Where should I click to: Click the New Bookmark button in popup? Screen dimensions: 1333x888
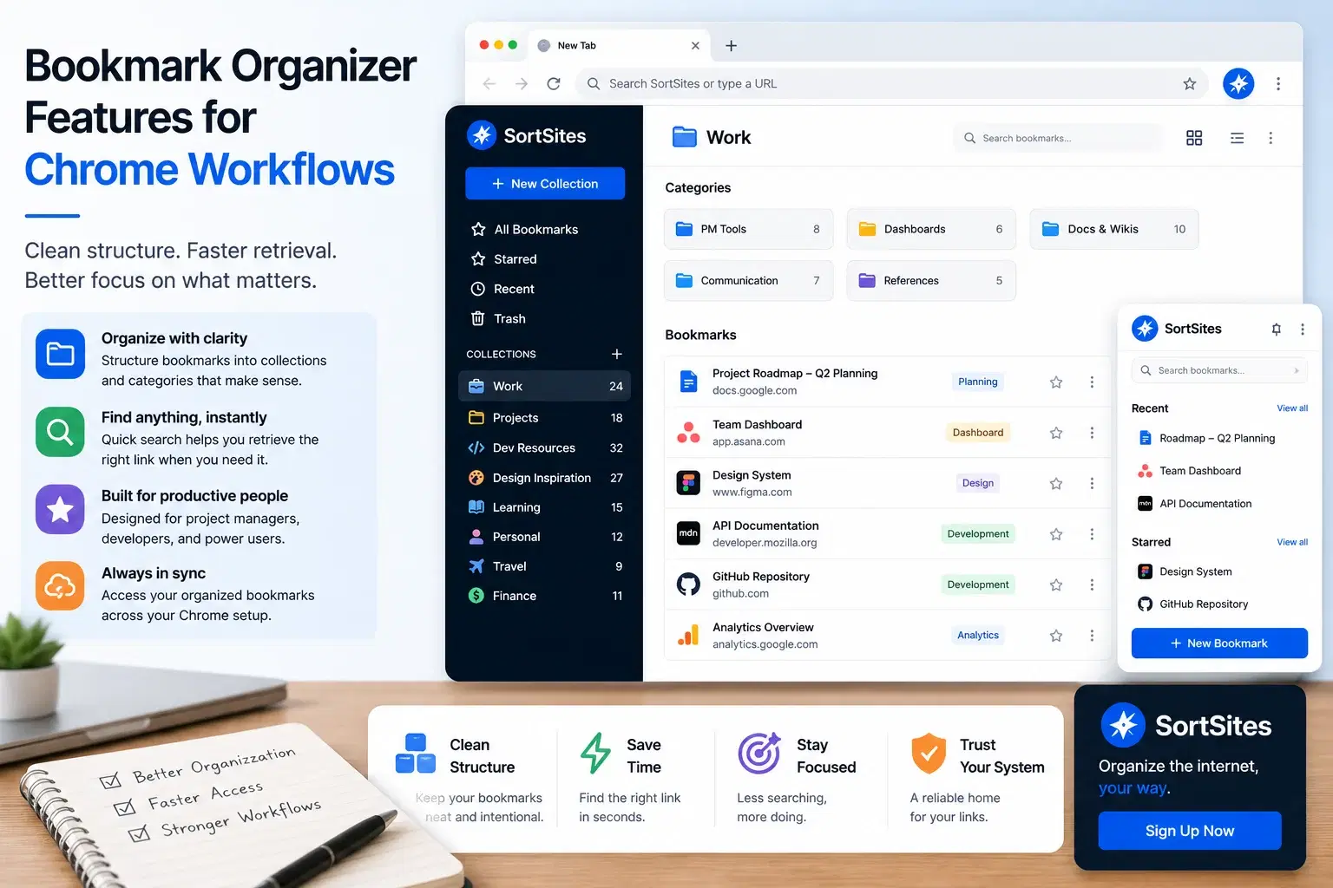1219,643
